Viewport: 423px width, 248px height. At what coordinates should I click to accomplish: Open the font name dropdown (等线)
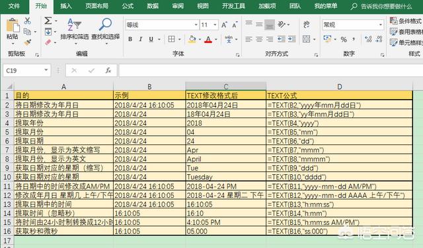click(196, 25)
